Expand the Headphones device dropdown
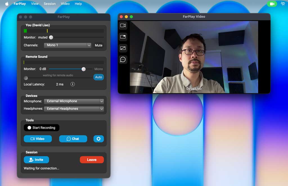Viewport: 288px width, 186px height. tap(74, 109)
